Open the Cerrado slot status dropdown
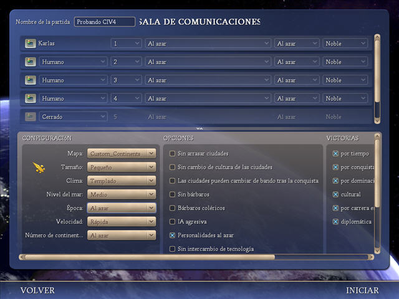This screenshot has width=399, height=299. [x=73, y=116]
